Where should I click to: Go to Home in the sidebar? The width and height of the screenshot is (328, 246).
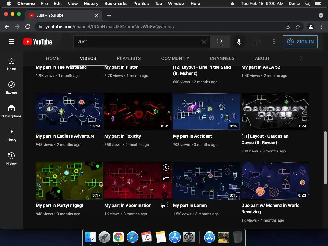tap(12, 64)
